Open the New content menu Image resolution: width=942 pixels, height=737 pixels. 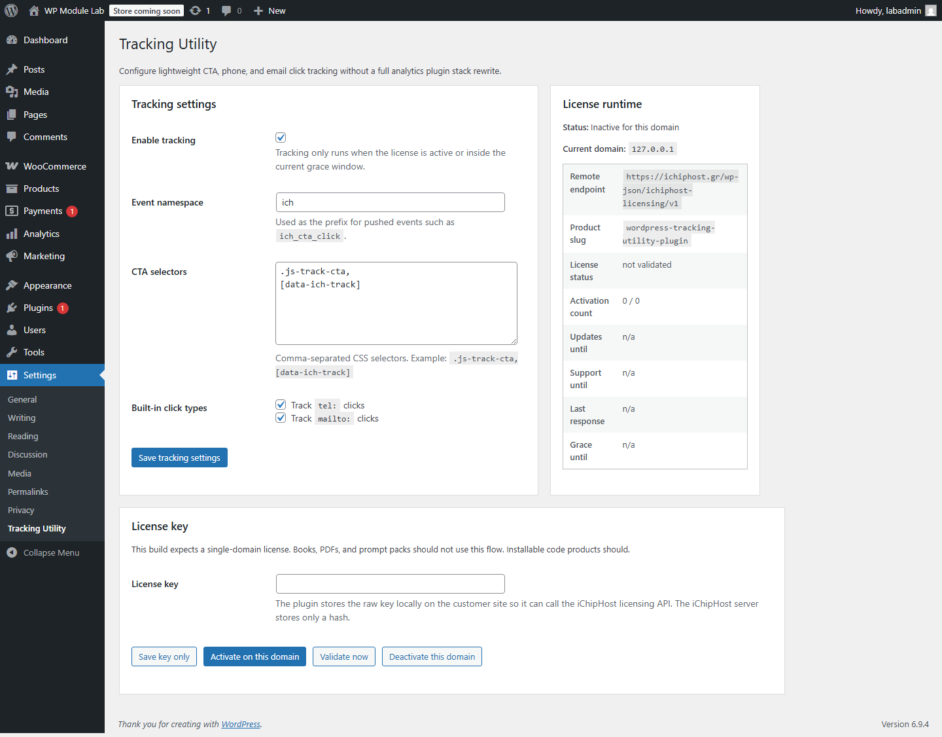(x=270, y=10)
